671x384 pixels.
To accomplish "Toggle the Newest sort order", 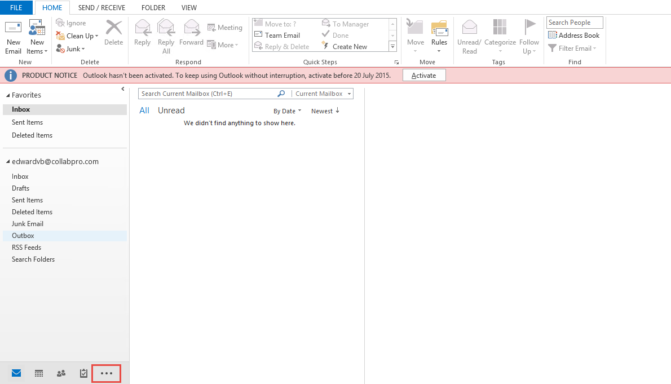I will pyautogui.click(x=325, y=111).
